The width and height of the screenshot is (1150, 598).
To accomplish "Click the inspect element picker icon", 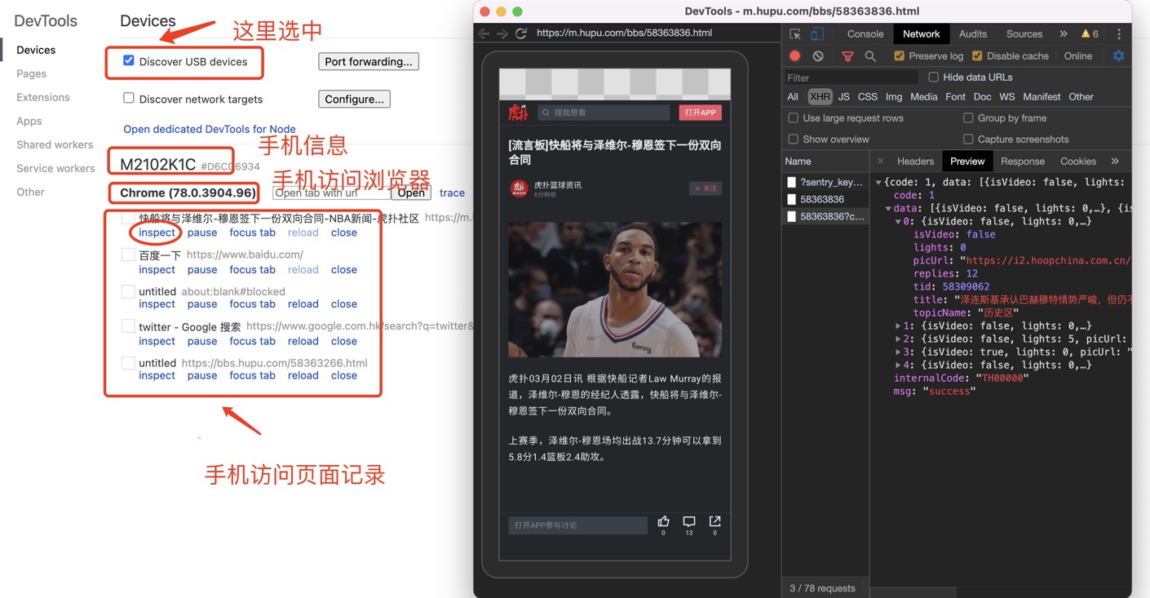I will coord(795,33).
